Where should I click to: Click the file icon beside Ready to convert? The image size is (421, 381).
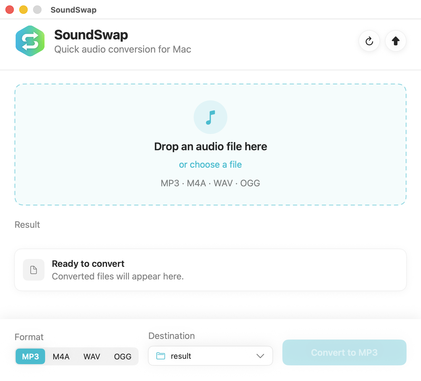[x=34, y=270]
